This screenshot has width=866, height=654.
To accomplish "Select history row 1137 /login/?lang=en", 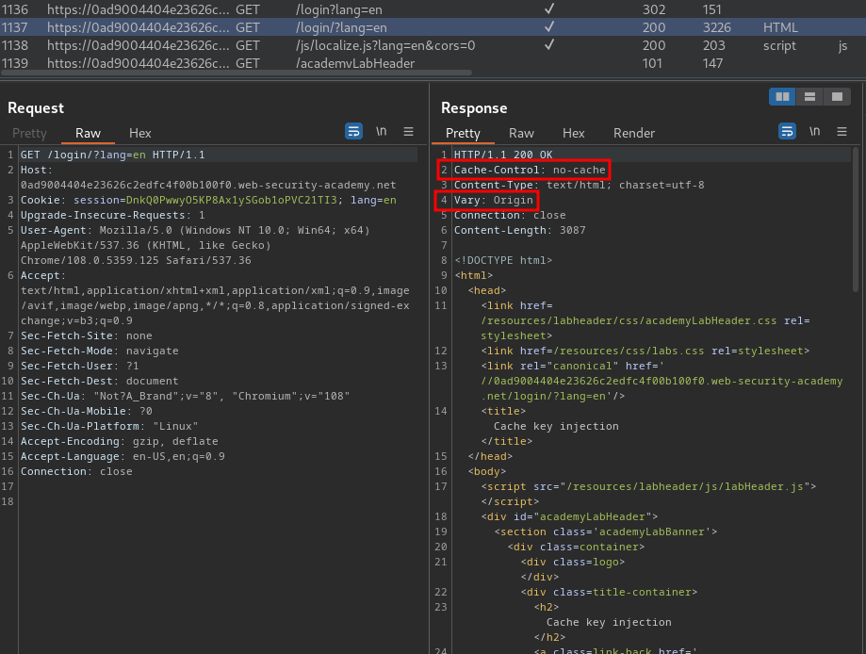I will coord(433,27).
